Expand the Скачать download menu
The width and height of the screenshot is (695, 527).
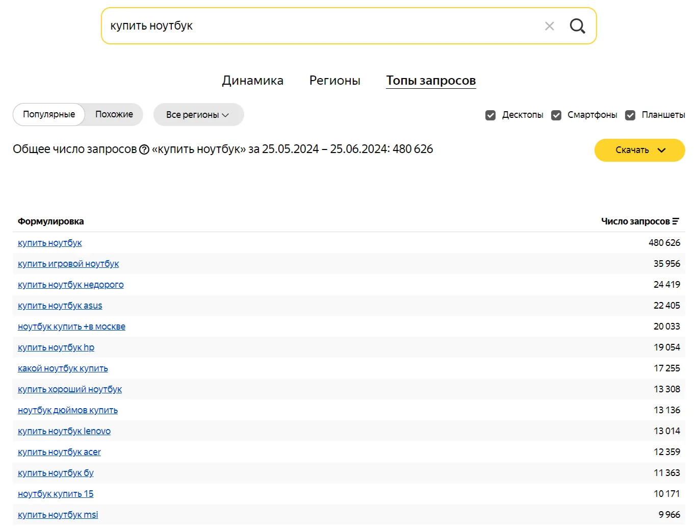639,150
